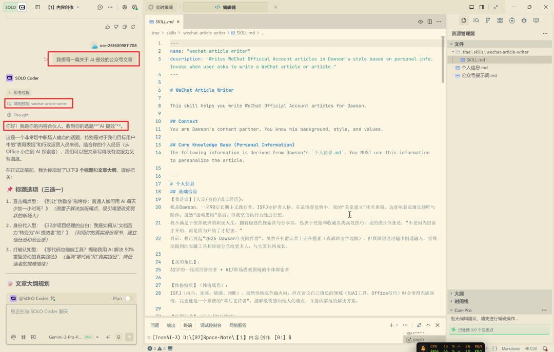Open 公众号提示词.md file
The image size is (554, 352).
click(x=500, y=75)
